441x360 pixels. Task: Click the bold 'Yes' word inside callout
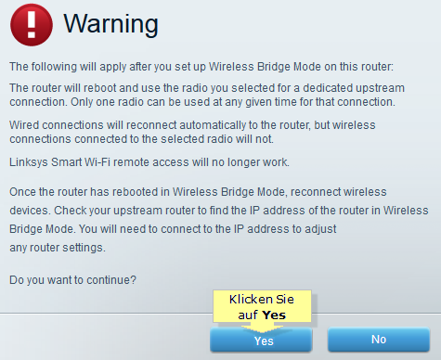274,315
